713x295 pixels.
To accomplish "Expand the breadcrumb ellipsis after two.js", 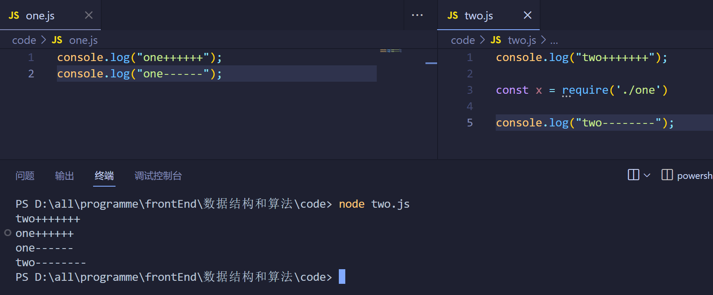I will click(554, 40).
